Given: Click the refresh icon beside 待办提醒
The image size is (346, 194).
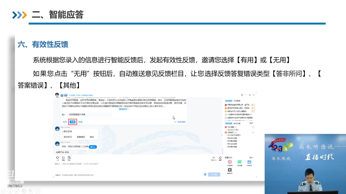Looking at the screenshot, I should [253, 127].
